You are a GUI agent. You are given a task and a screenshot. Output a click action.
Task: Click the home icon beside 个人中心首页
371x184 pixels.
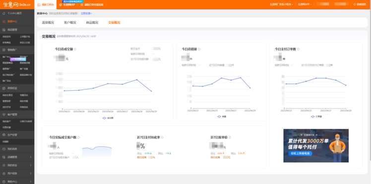[4, 13]
